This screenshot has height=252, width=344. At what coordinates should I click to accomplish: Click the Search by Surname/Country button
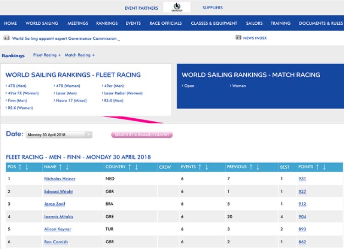[x=142, y=135]
